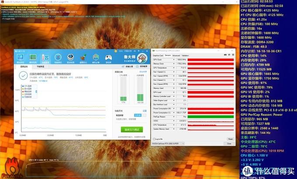Select the 温度监控 tab in Ludashi
Image resolution: width=297 pixels, height=179 pixels.
[24, 67]
